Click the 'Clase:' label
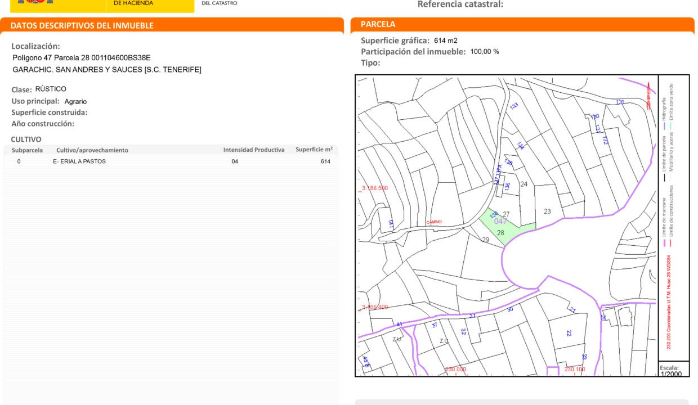Viewport: 698px width, 405px height. (21, 90)
